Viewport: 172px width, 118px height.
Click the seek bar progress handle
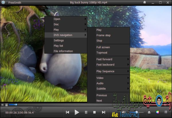[16, 105]
